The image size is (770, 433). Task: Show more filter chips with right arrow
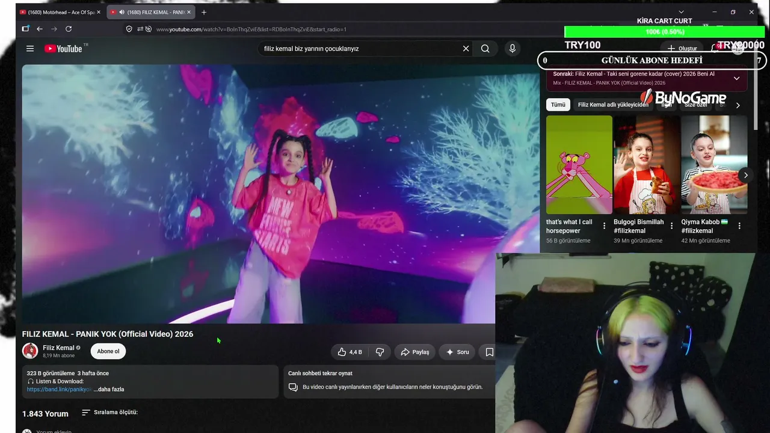click(738, 105)
